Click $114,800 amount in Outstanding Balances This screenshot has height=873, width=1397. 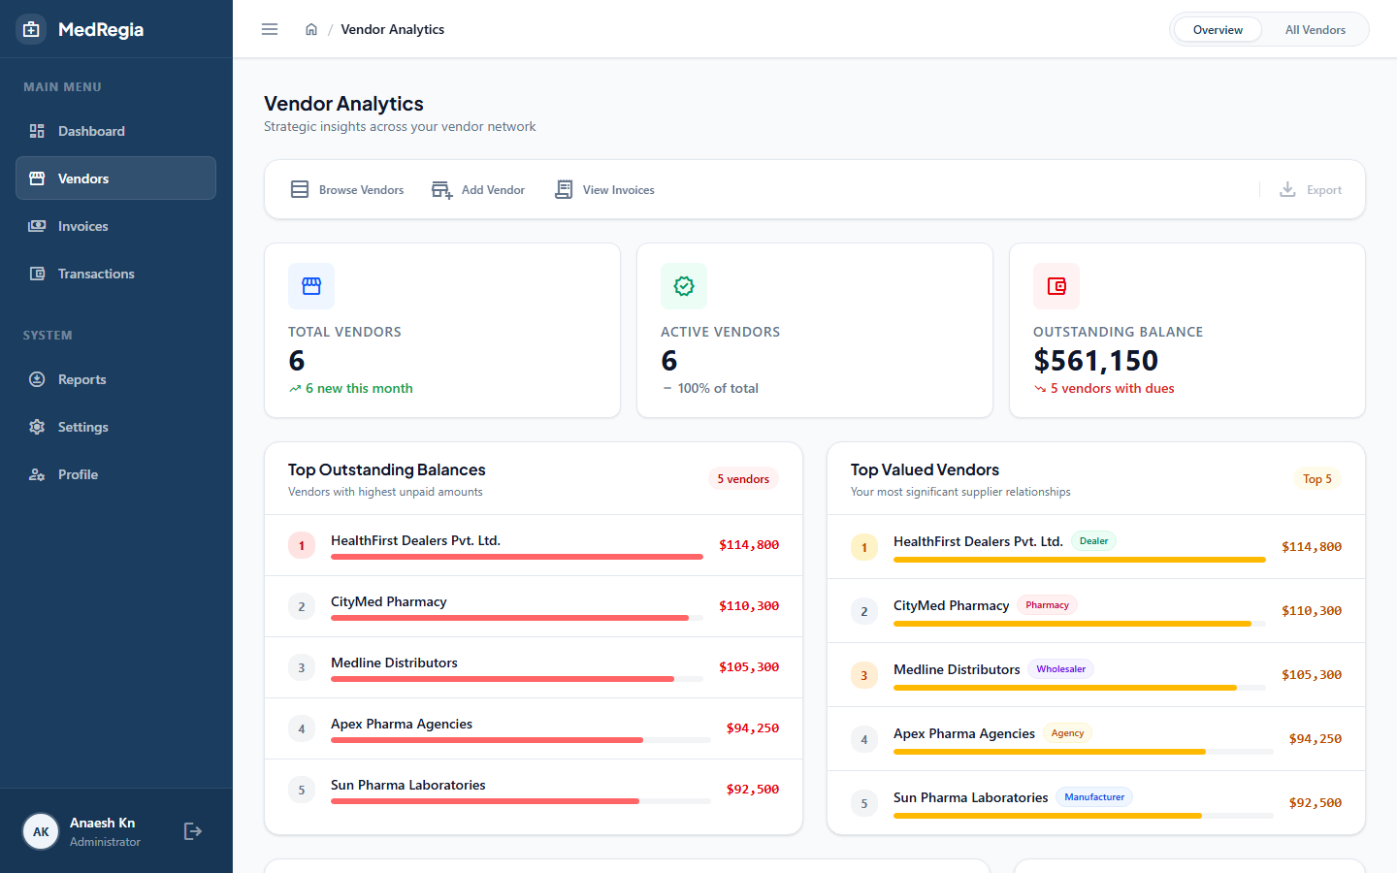(x=749, y=545)
